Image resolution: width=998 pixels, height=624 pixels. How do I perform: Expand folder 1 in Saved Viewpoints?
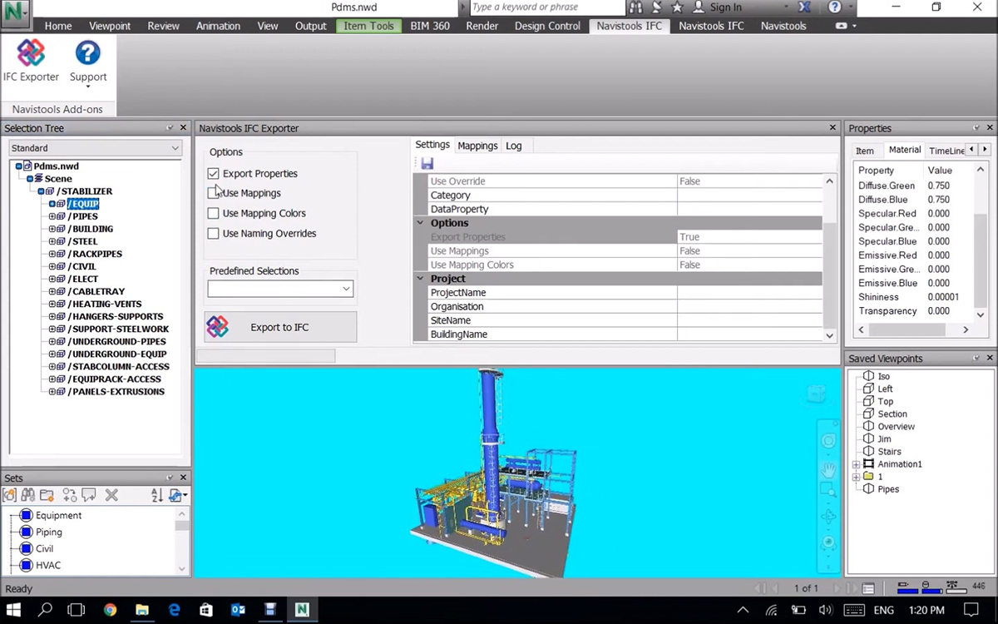pos(856,477)
